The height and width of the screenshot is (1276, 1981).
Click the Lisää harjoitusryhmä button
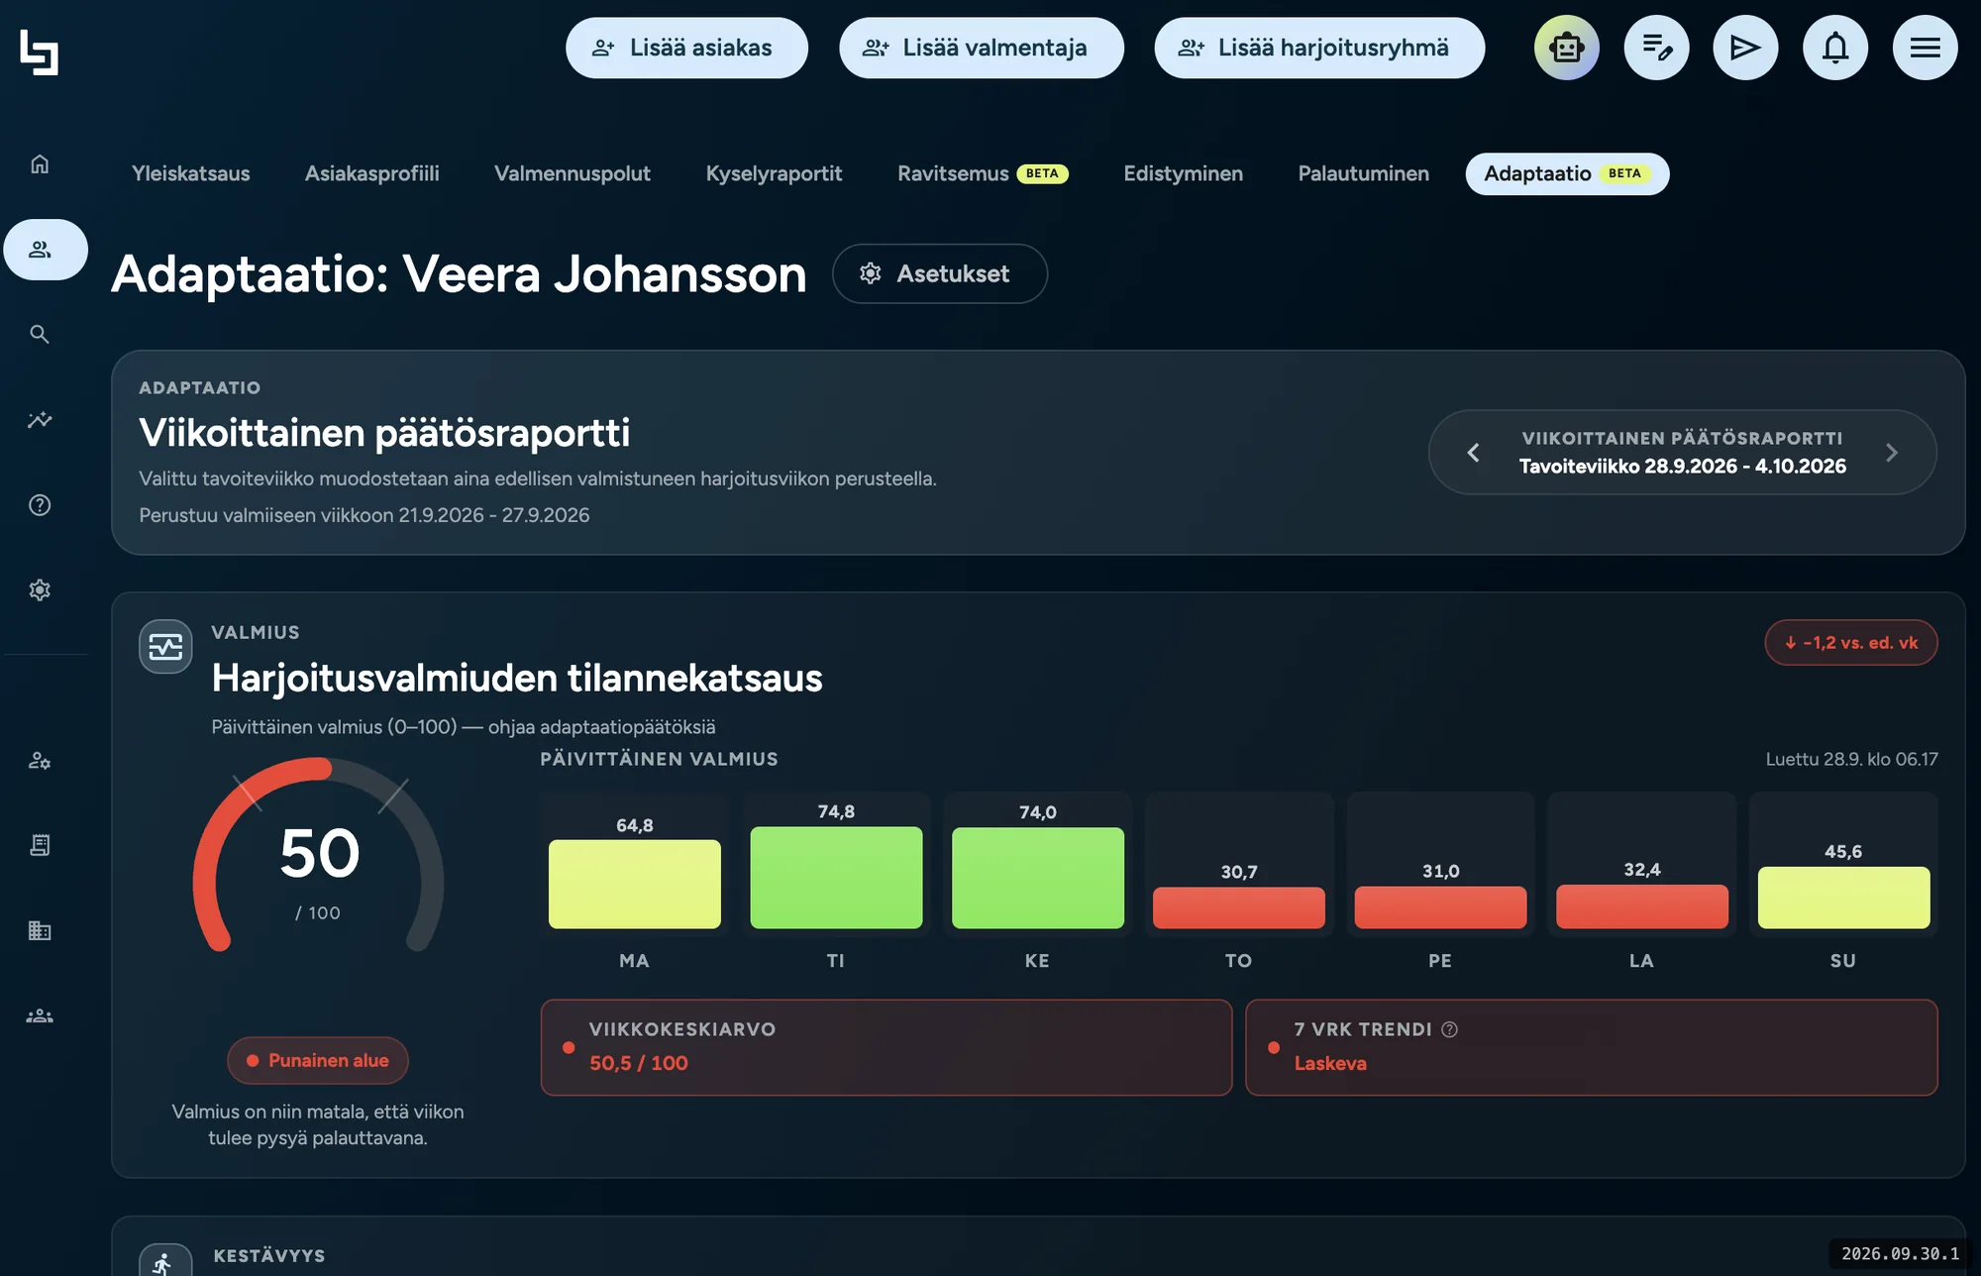[x=1319, y=48]
